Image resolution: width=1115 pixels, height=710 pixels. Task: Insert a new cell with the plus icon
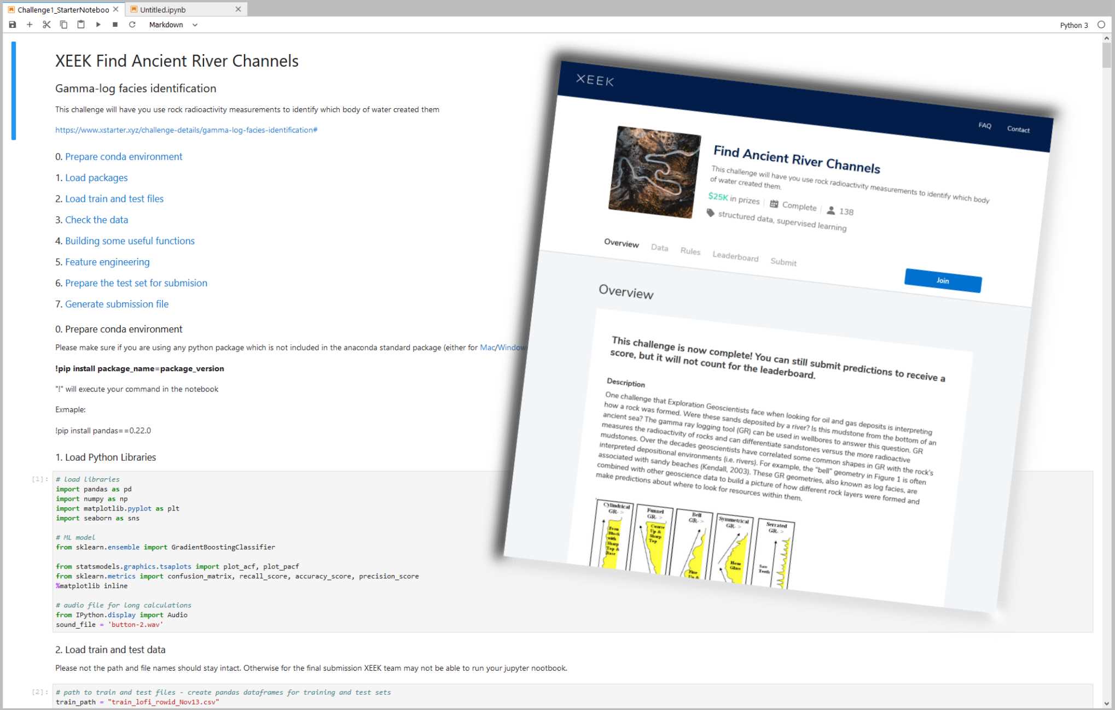[30, 25]
